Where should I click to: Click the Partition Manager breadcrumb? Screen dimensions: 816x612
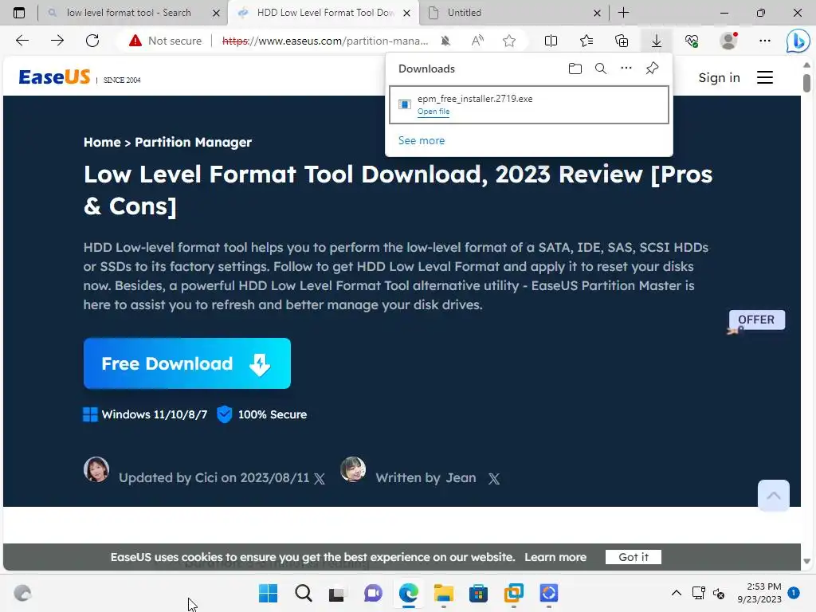tap(193, 142)
